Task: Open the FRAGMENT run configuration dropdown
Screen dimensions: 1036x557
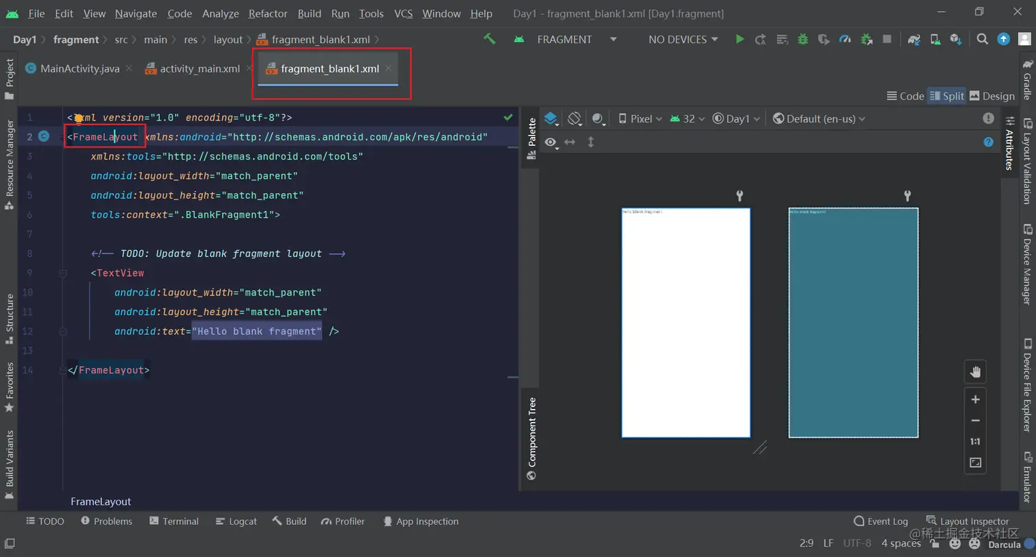Action: 566,39
